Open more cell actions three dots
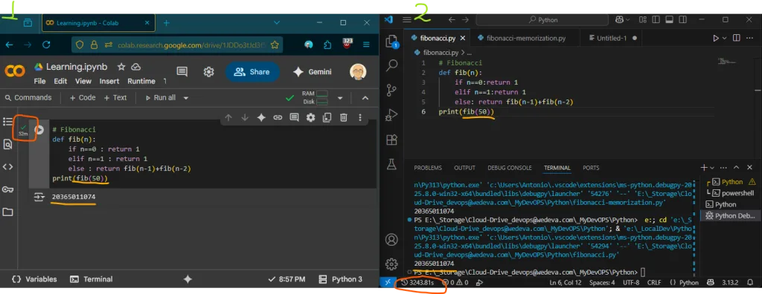Screen dimensions: 762x294 point(360,117)
